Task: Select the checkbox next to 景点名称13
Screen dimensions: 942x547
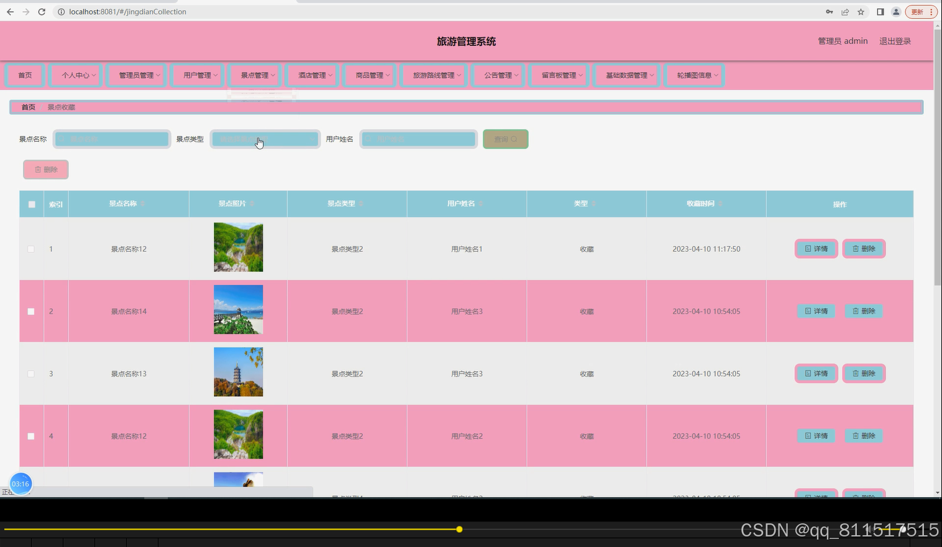Action: (x=31, y=374)
